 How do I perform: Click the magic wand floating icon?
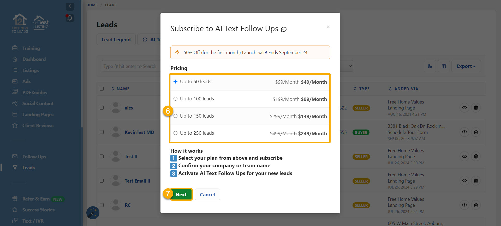(93, 213)
